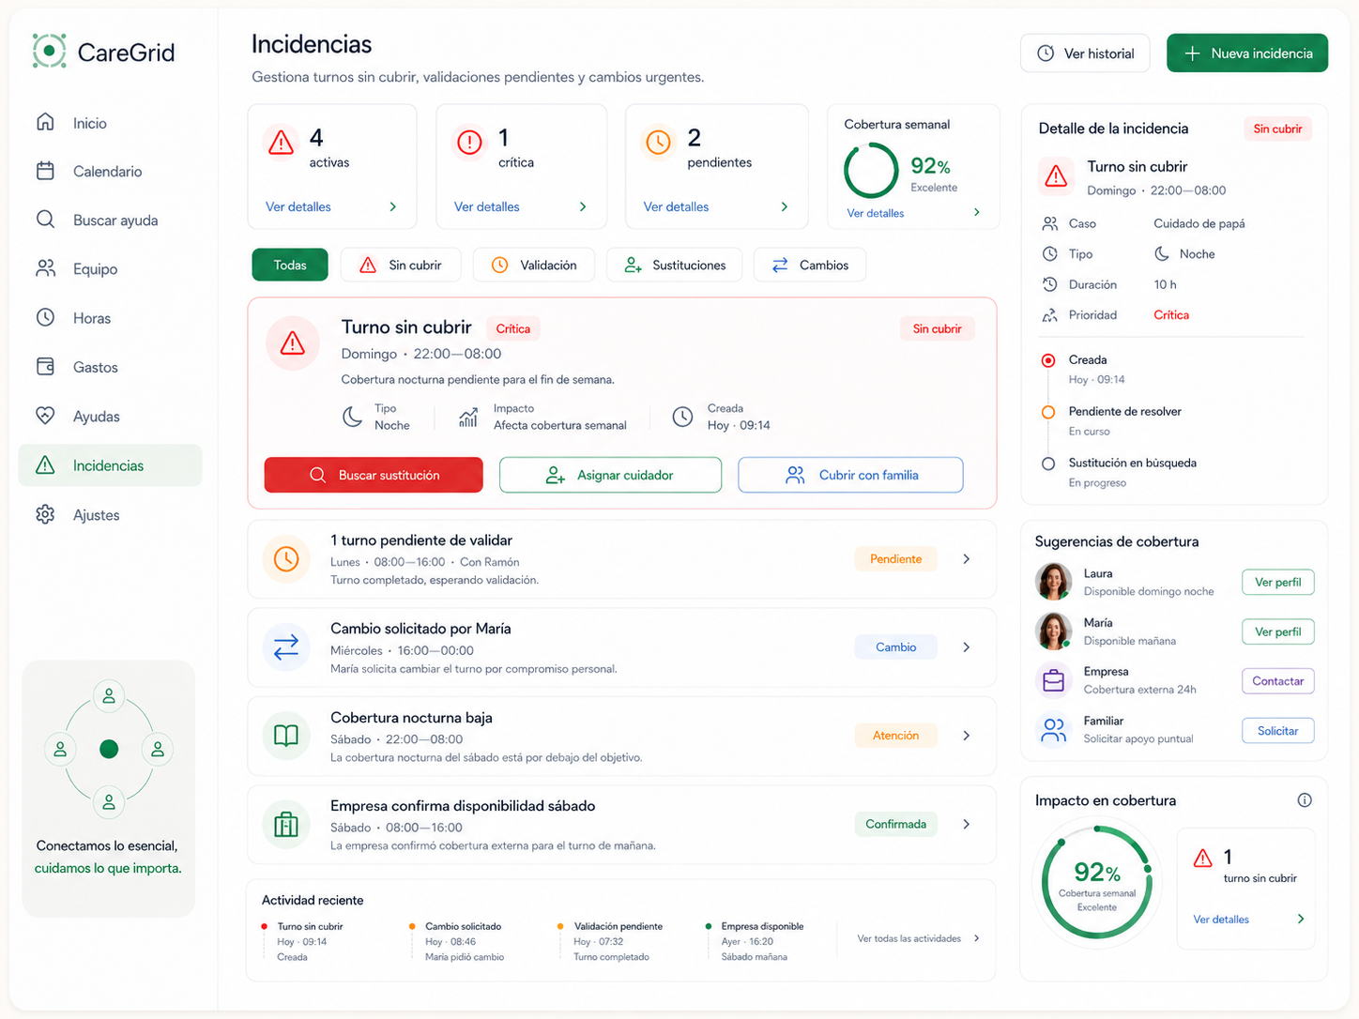Click the 92% ring in Cobertura semanal card
1359x1019 pixels.
pos(871,170)
